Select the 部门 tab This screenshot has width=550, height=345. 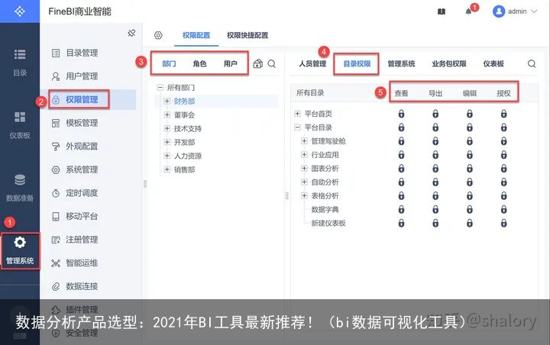(169, 63)
